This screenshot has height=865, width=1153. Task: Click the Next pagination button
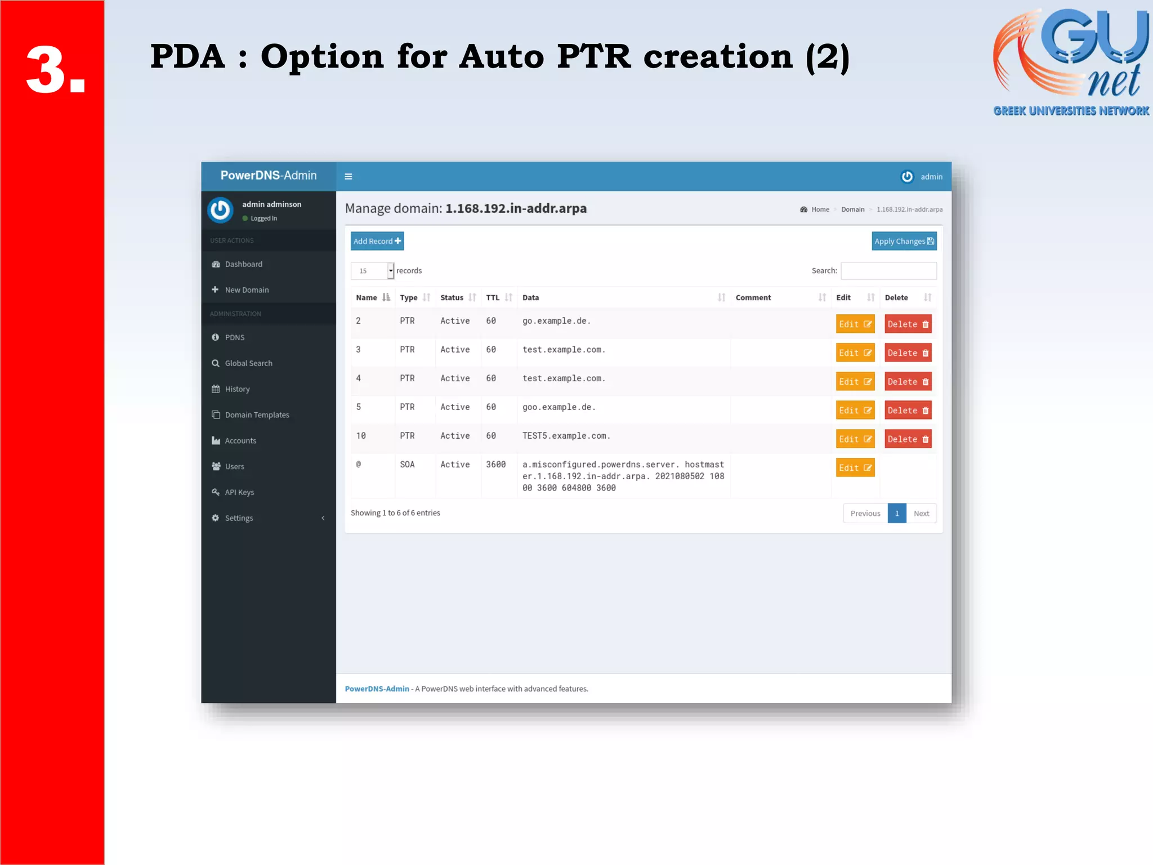[x=921, y=514]
